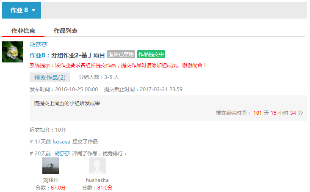Switch to the 作品列表 tab

pos(66,31)
